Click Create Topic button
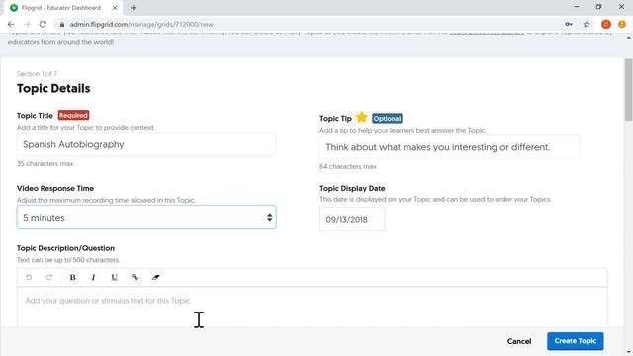This screenshot has width=633, height=356. click(x=576, y=341)
